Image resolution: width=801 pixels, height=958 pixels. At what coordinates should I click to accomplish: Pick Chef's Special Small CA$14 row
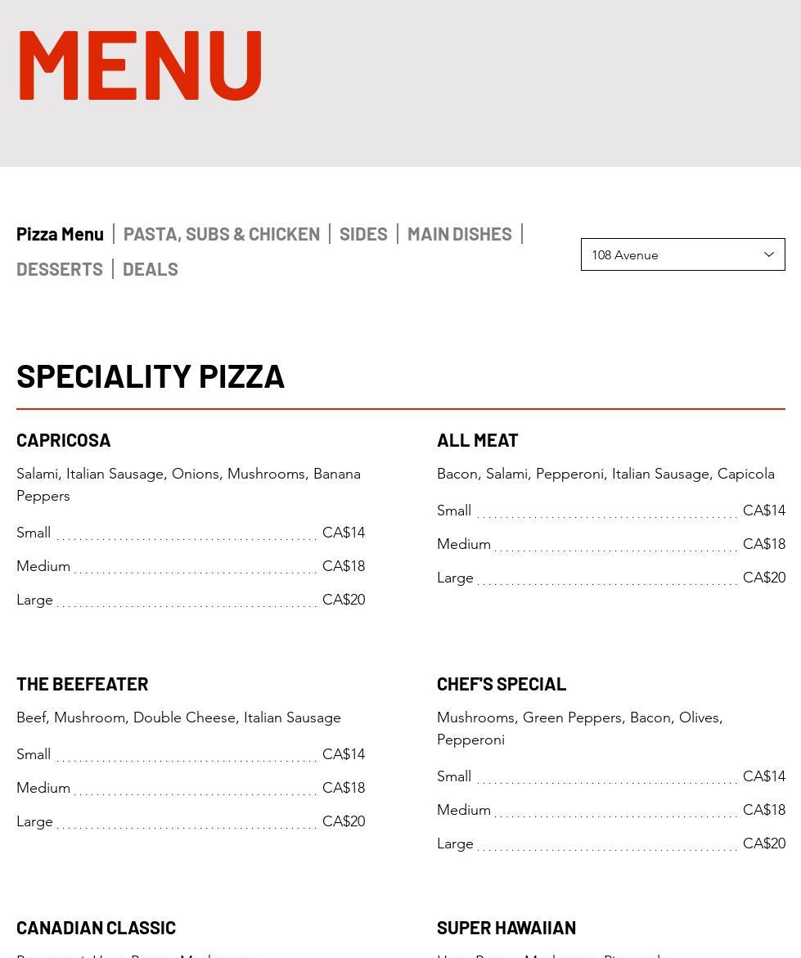tap(611, 776)
